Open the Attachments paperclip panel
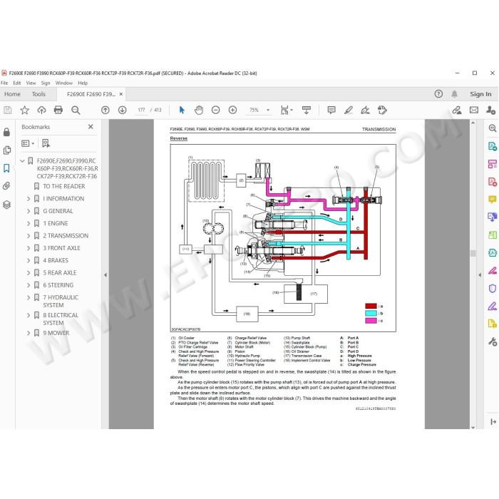499x499 pixels. point(6,186)
